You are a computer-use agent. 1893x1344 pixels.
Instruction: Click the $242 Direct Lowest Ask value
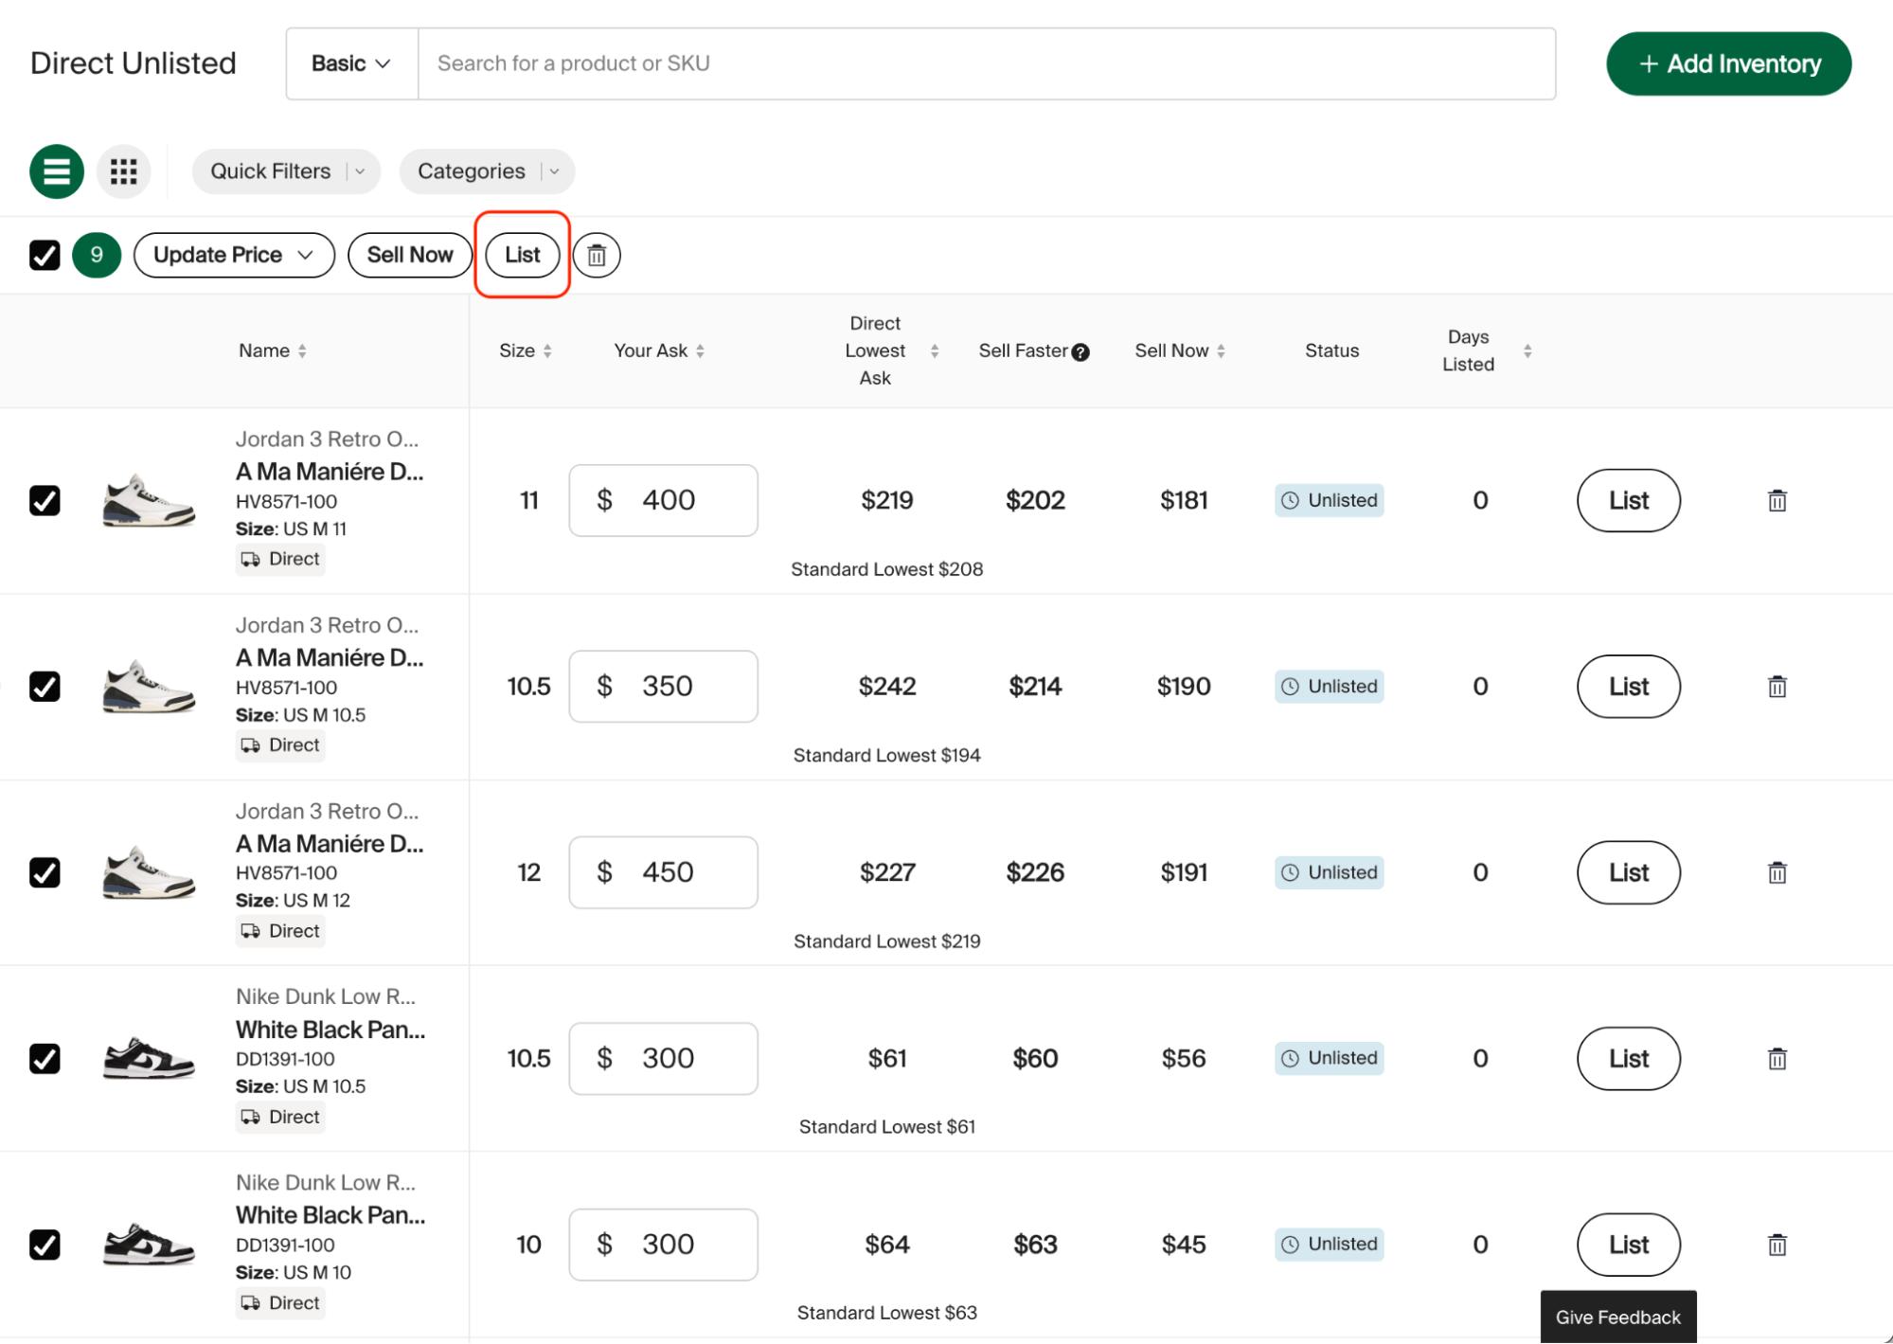click(x=887, y=687)
